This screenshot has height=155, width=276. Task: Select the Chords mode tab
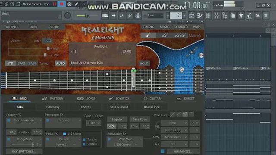point(86,107)
